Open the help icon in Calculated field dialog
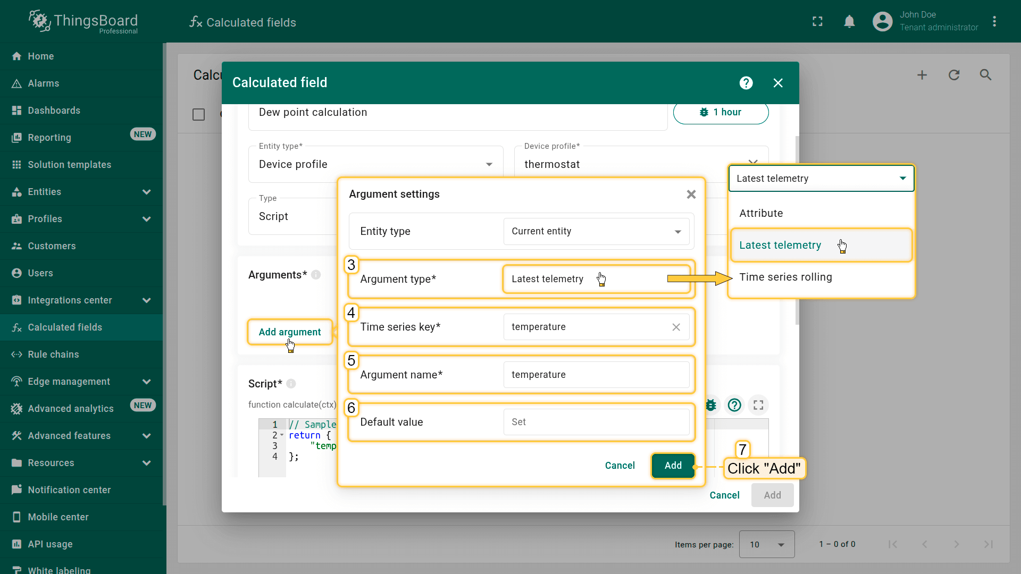Image resolution: width=1021 pixels, height=574 pixels. point(746,83)
